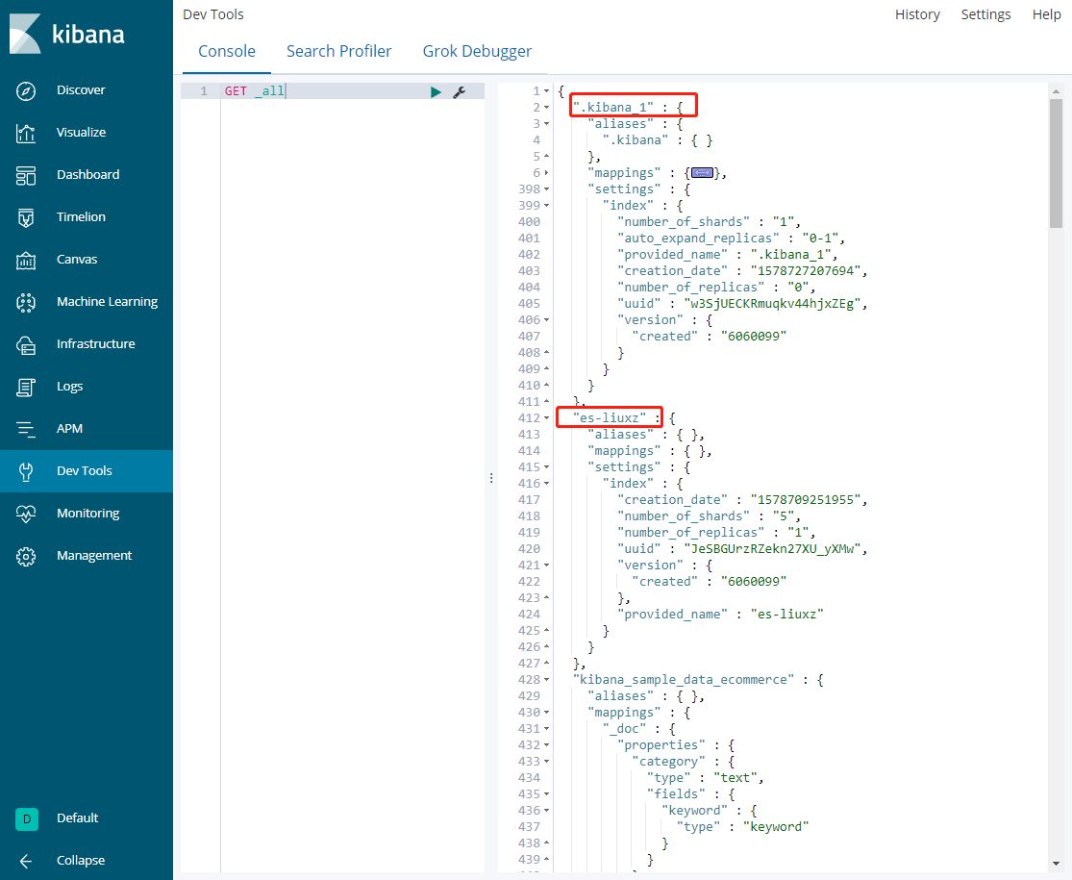Open Monitoring via heartbeat icon

[x=26, y=514]
